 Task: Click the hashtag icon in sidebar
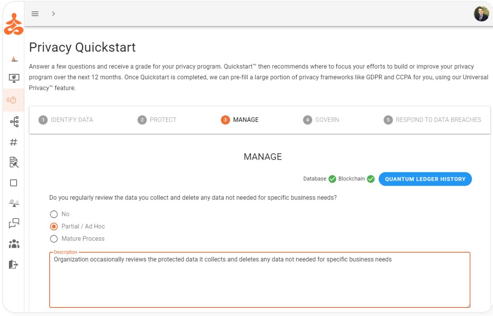click(14, 142)
